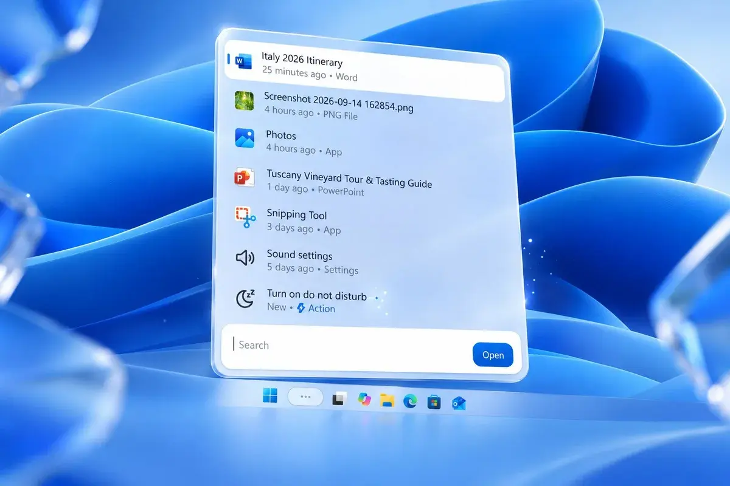Image resolution: width=730 pixels, height=486 pixels.
Task: Select Turn on do not disturb
Action: click(317, 295)
